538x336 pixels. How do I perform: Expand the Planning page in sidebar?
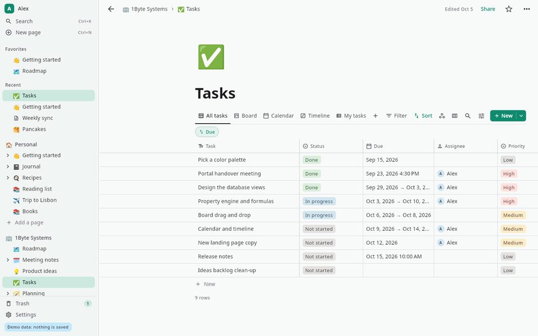coord(8,293)
